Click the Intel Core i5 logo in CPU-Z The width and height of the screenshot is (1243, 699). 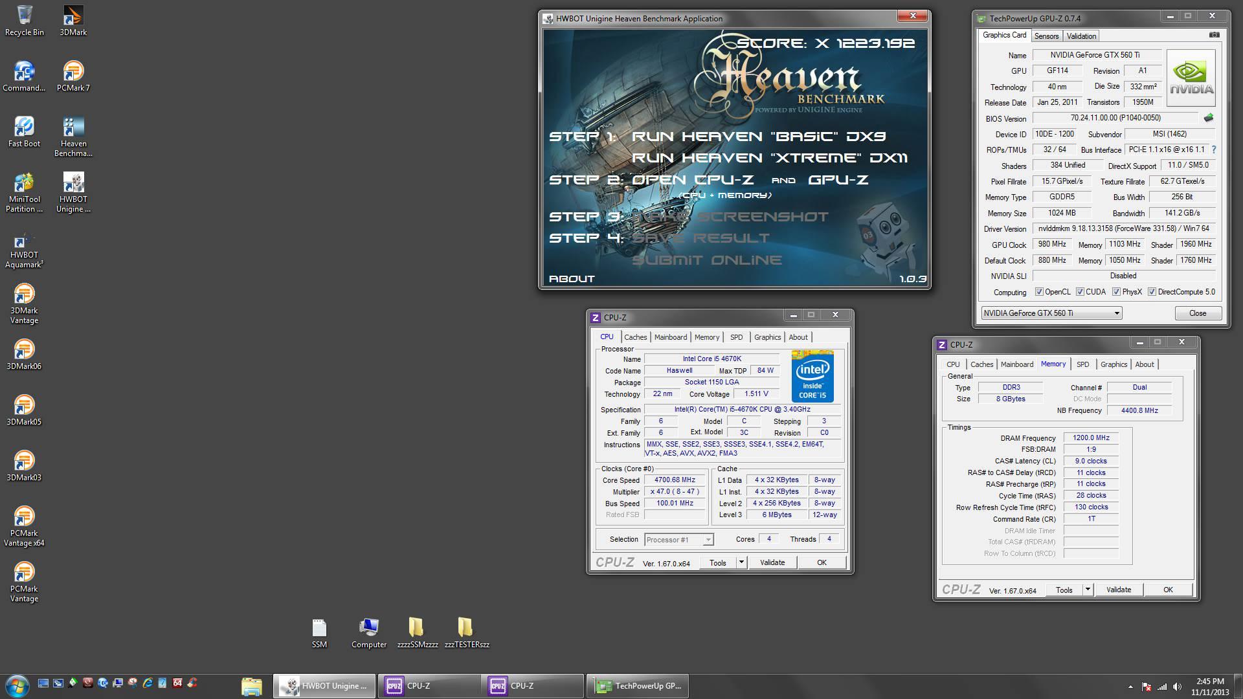tap(812, 377)
